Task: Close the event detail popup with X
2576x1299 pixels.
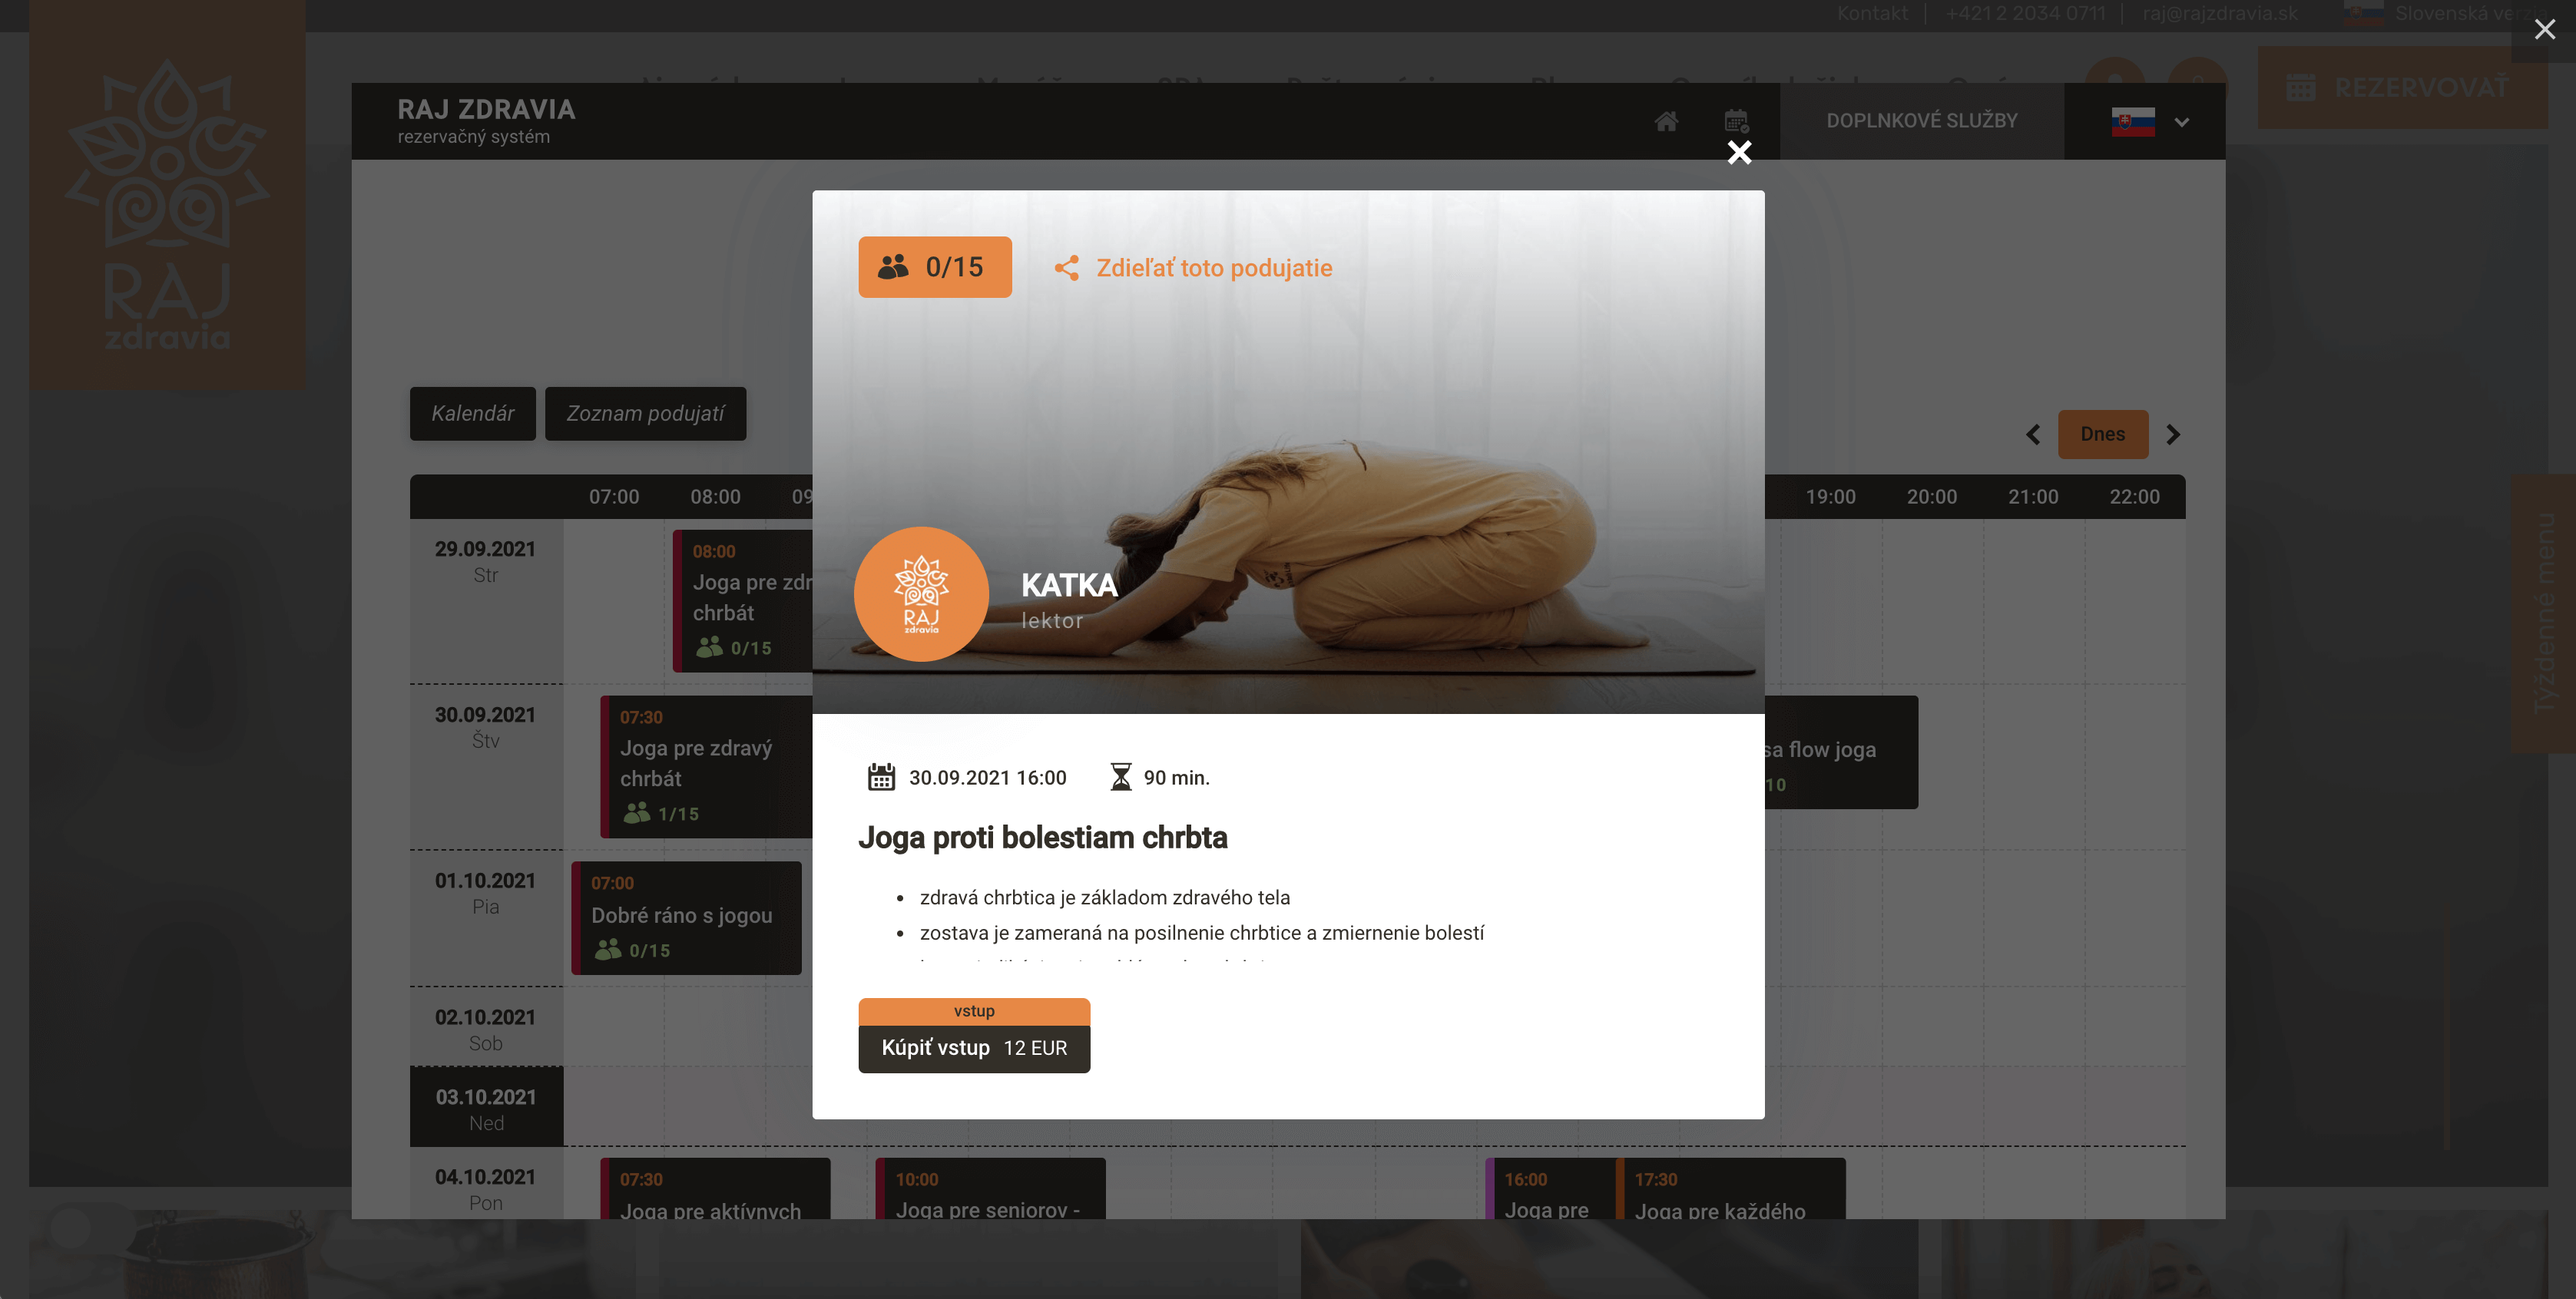Action: pos(1739,152)
